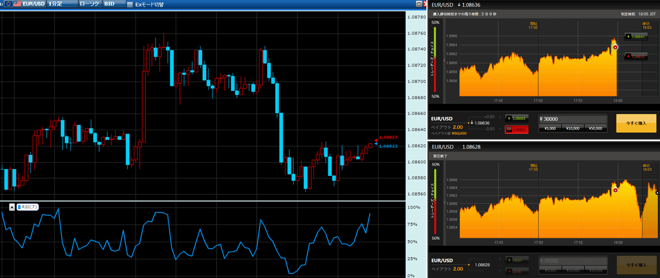Select the entry price marker on lower chart
The image size is (660, 278).
coord(615,190)
